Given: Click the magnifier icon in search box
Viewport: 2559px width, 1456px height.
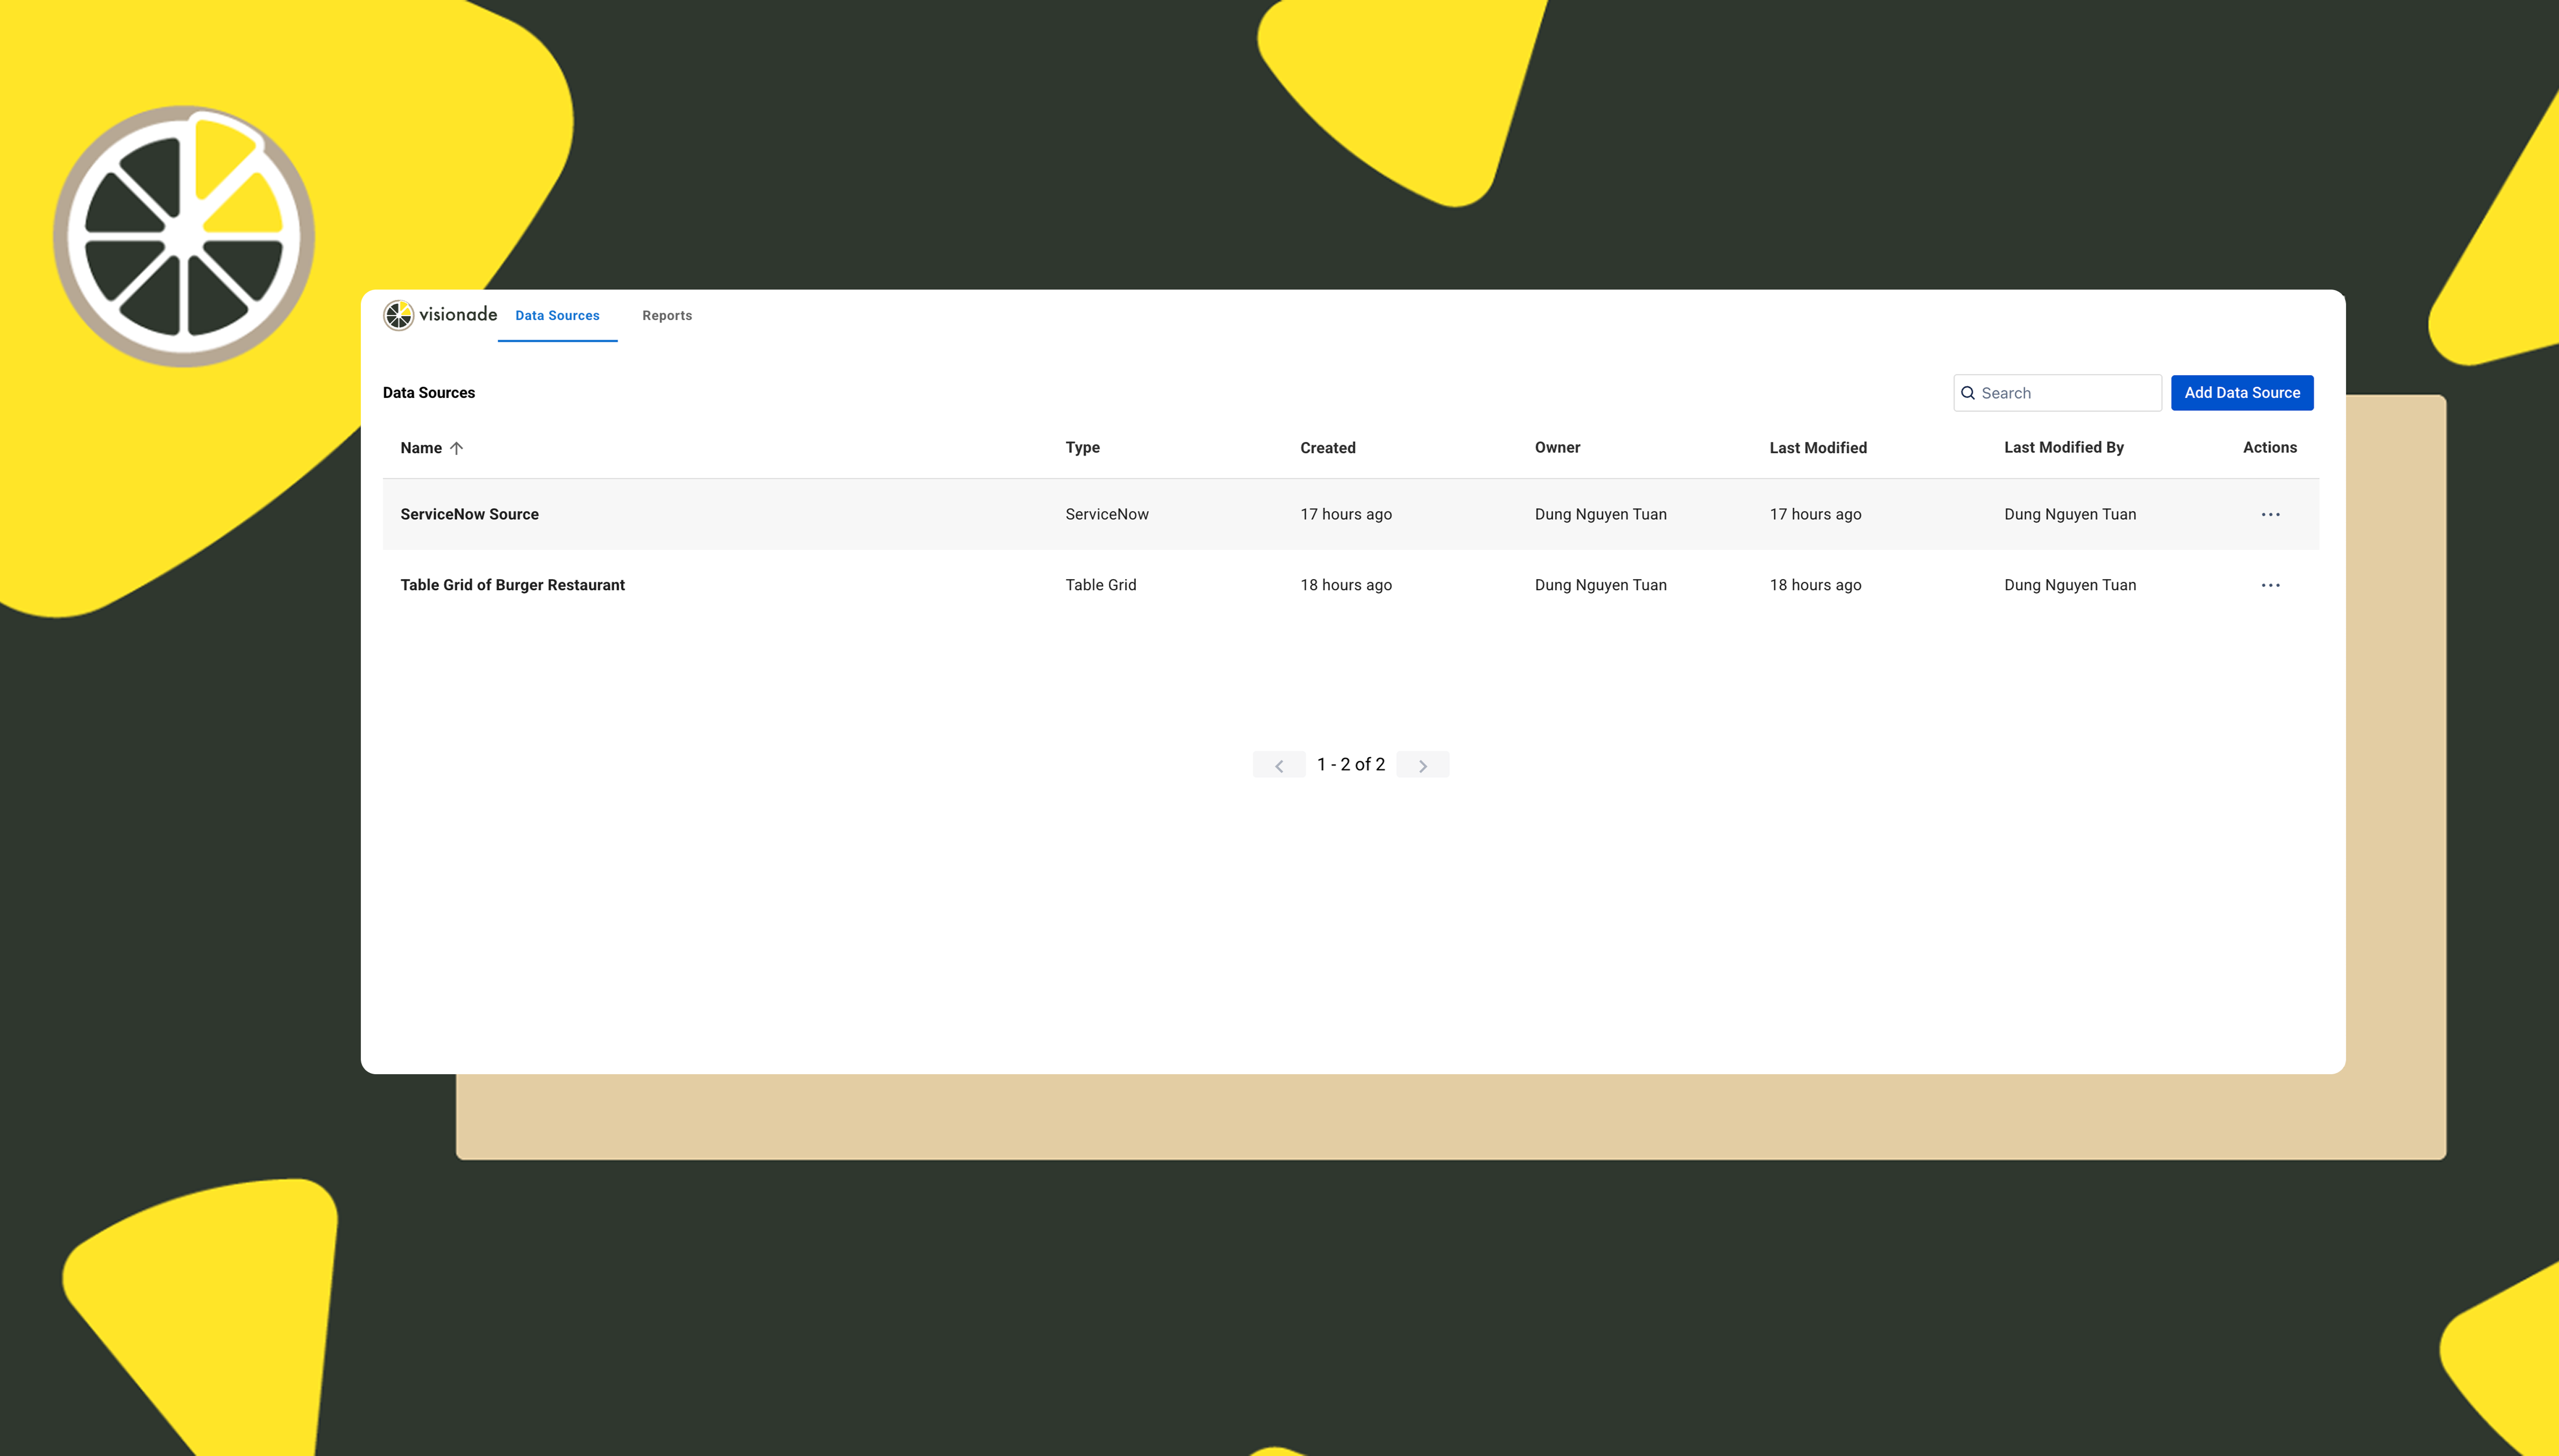Looking at the screenshot, I should [1968, 393].
